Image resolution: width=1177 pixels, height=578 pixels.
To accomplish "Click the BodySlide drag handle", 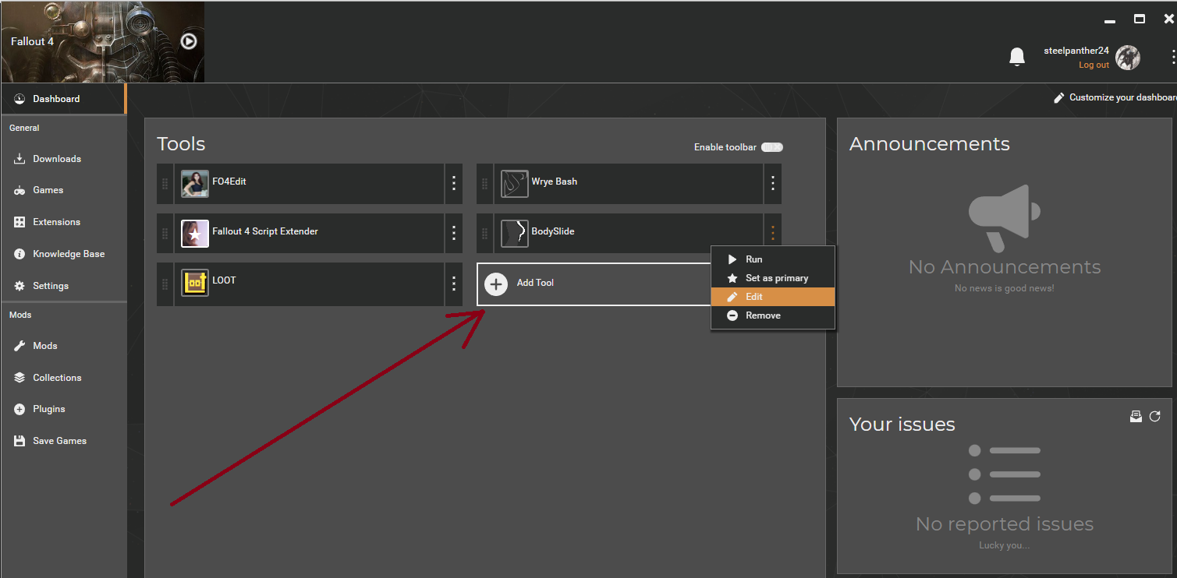I will [x=484, y=233].
